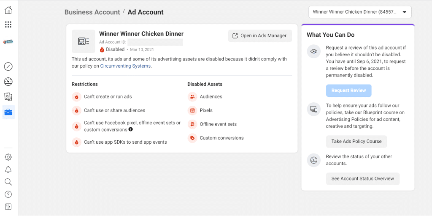This screenshot has height=216, width=432.
Task: Open the settings gear in sidebar
Action: tap(8, 157)
